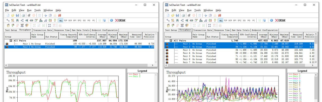Click the Copy icon in left window

click(x=50, y=15)
